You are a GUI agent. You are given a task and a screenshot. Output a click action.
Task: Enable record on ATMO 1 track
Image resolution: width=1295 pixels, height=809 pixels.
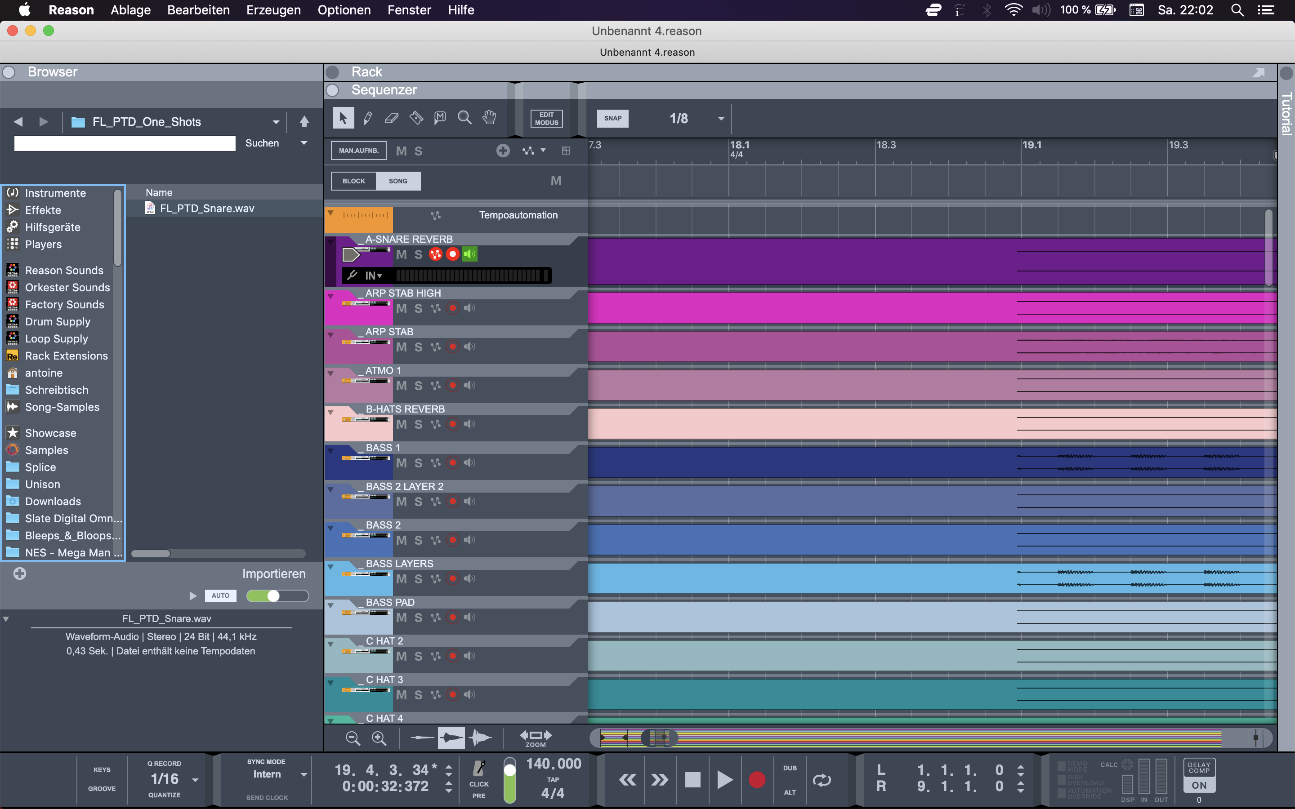click(x=453, y=385)
